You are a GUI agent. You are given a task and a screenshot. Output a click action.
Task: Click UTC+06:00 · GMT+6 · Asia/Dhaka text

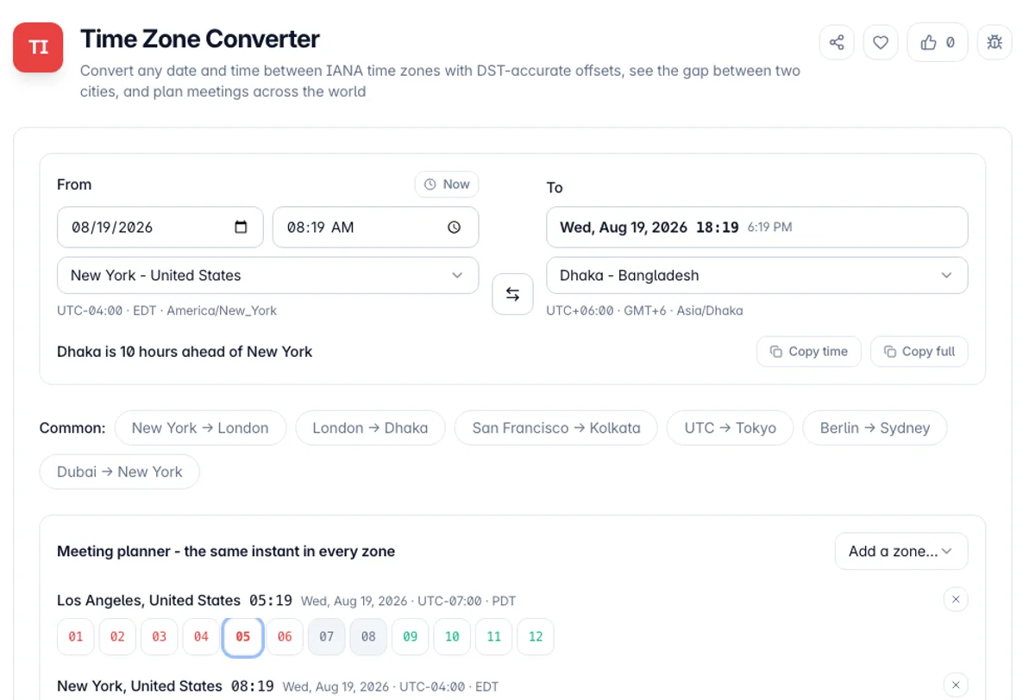(644, 310)
